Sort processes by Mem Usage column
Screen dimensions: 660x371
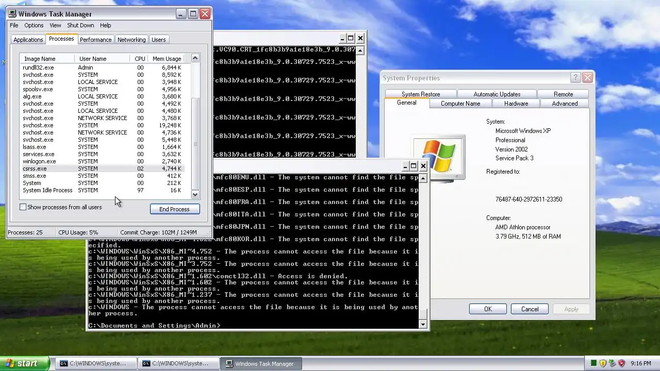click(166, 59)
